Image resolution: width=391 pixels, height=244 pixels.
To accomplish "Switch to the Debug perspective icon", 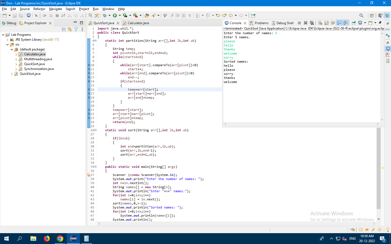I will pyautogui.click(x=387, y=15).
